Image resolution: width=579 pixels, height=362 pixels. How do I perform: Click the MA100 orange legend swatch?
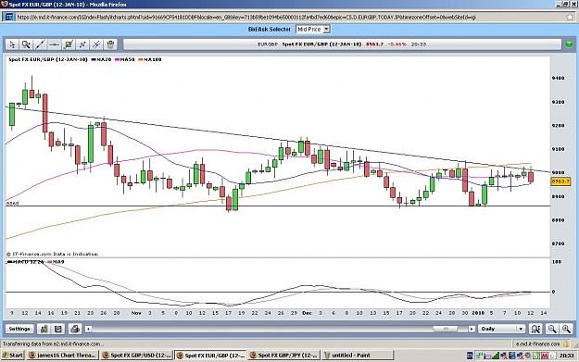point(141,59)
